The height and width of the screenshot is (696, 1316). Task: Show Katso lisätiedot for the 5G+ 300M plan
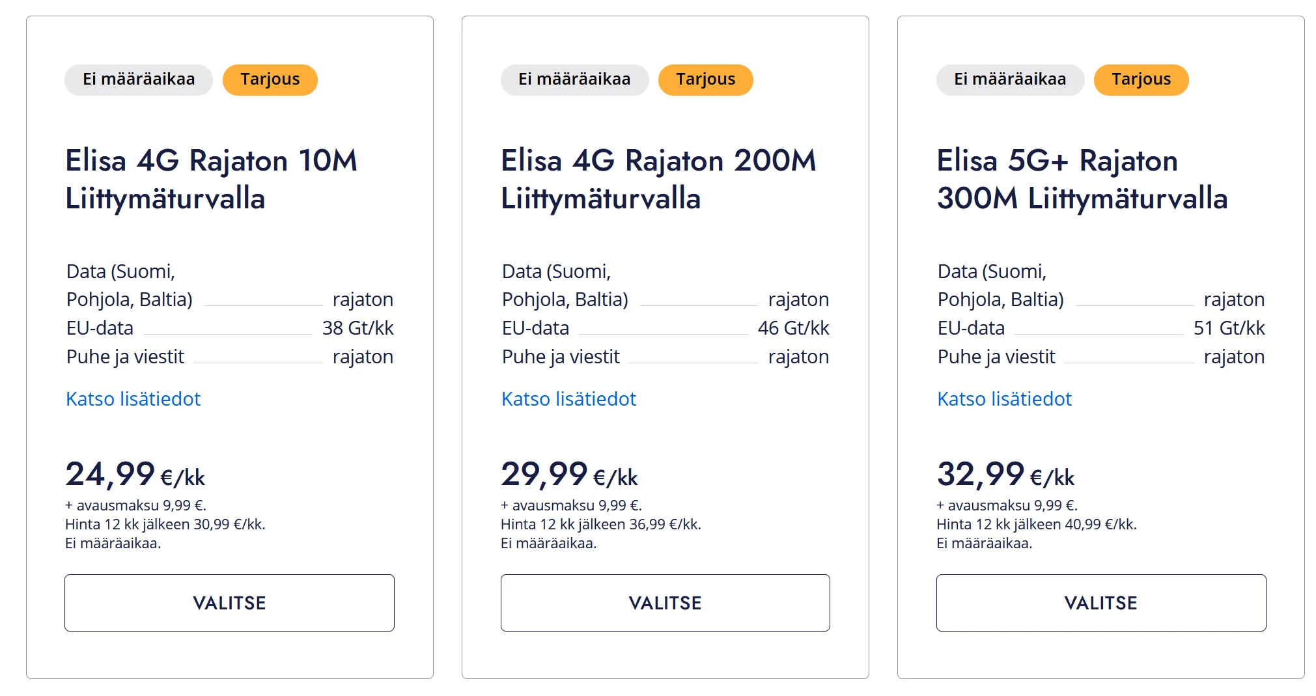click(x=1004, y=398)
